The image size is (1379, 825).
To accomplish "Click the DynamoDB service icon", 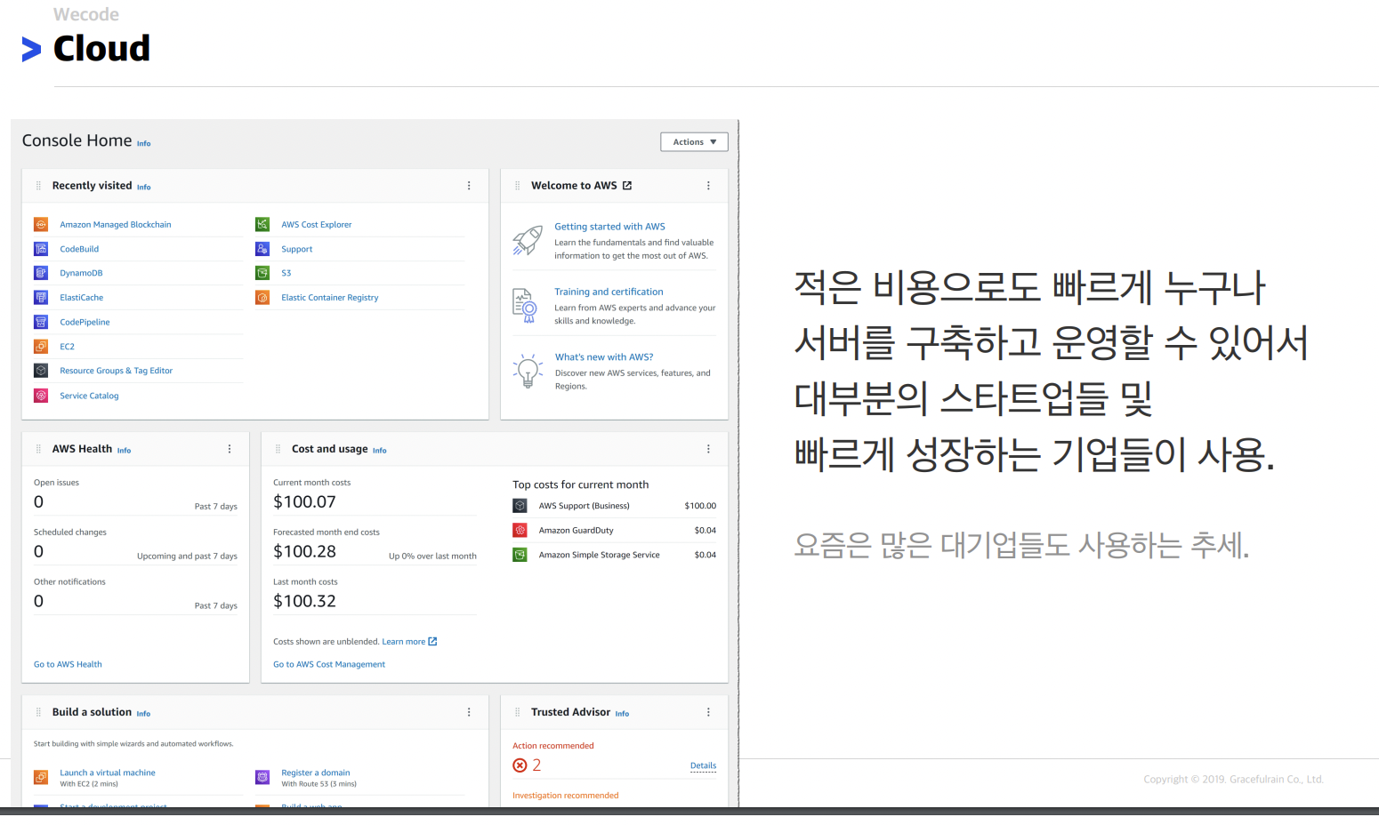I will (41, 273).
